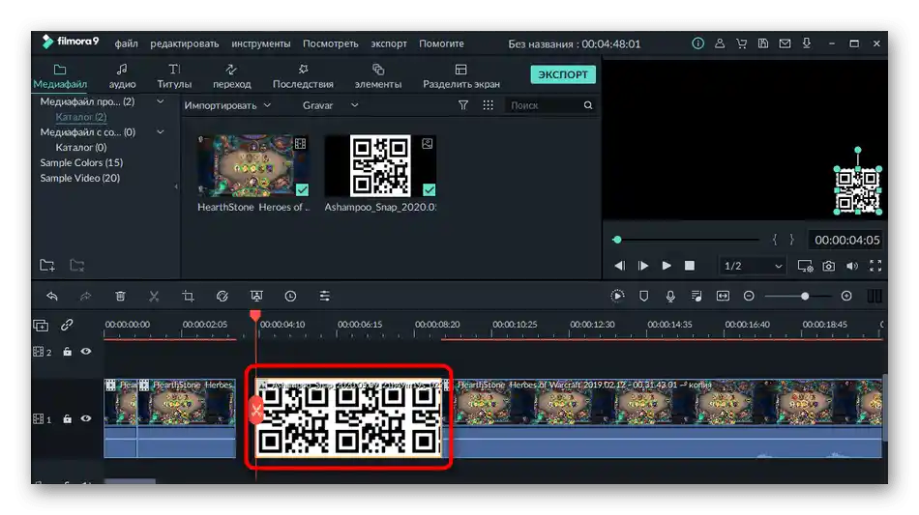Open the Импортировать dropdown
The image size is (919, 515).
[227, 105]
